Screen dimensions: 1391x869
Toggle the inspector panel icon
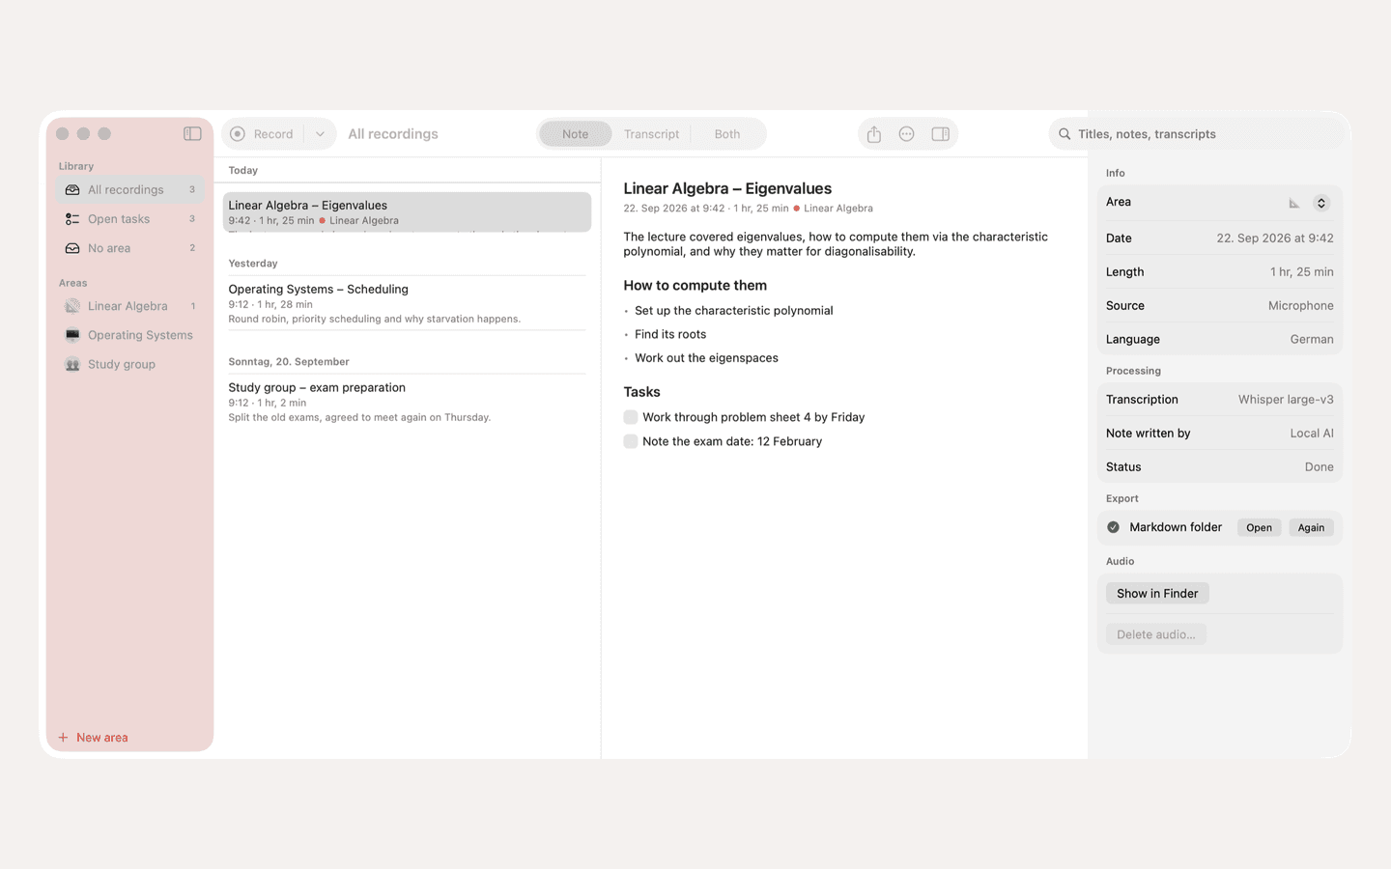click(x=940, y=134)
